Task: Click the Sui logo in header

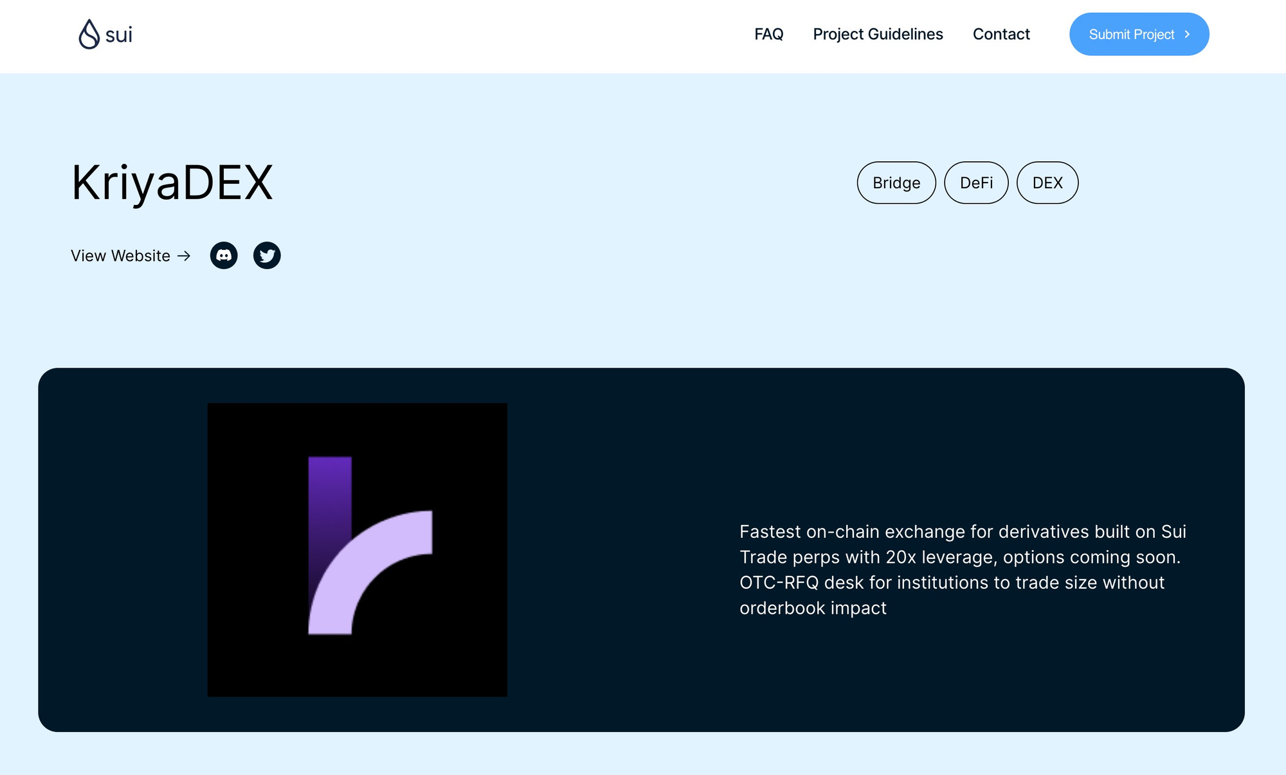Action: point(105,34)
